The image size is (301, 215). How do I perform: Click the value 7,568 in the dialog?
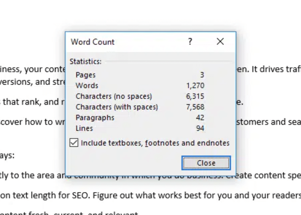click(196, 107)
